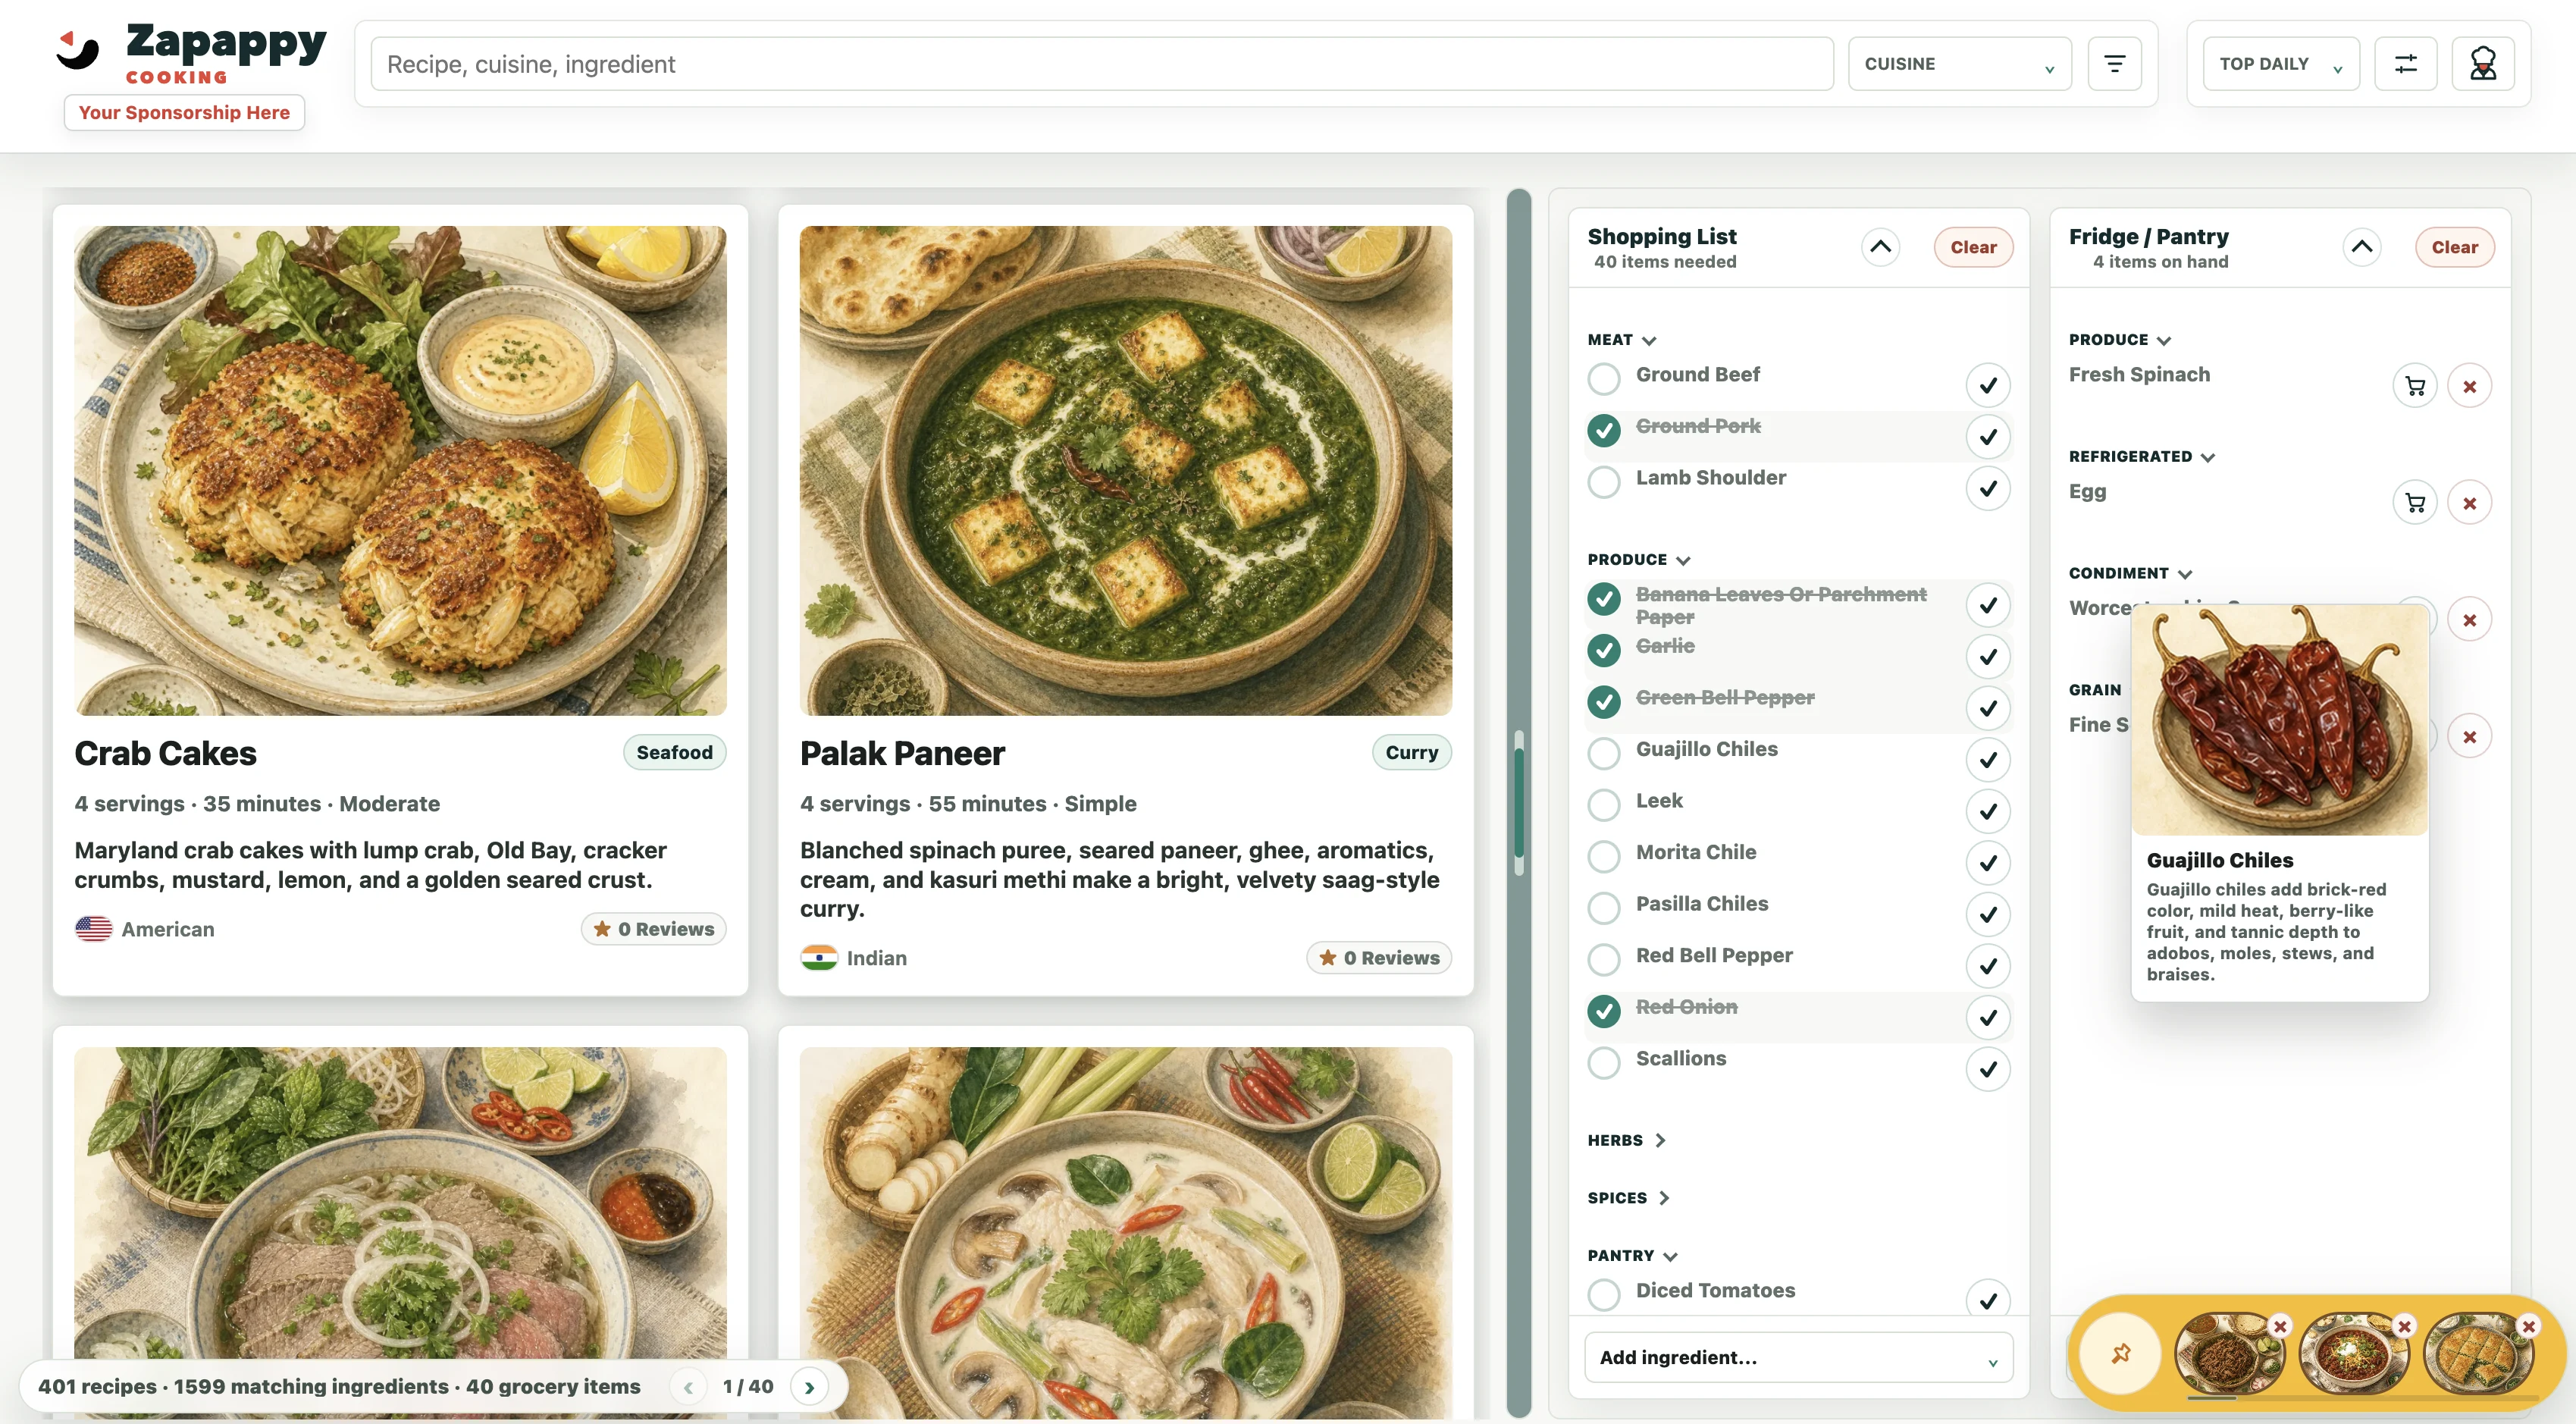Image resolution: width=2576 pixels, height=1424 pixels.
Task: Clear the Fridge / Pantry list
Action: pos(2454,247)
